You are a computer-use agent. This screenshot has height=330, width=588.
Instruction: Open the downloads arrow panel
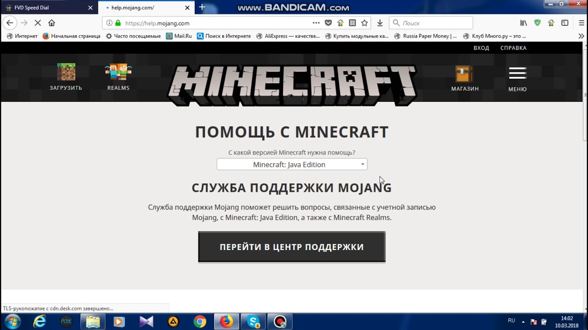click(x=380, y=23)
